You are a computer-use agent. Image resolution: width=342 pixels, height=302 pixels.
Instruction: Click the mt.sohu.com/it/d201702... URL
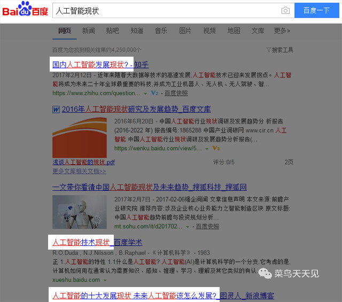[x=148, y=227]
